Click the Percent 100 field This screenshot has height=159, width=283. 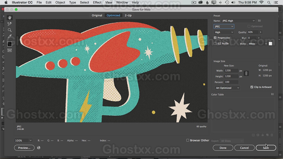tap(231, 82)
